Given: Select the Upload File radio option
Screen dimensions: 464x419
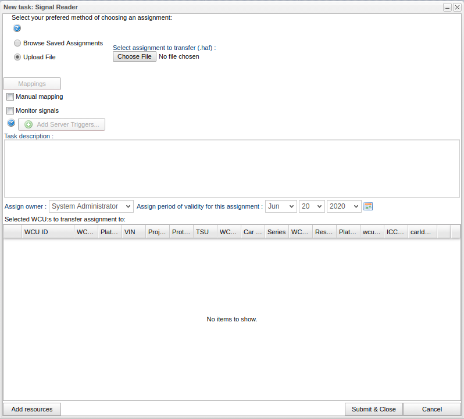Looking at the screenshot, I should tap(17, 57).
